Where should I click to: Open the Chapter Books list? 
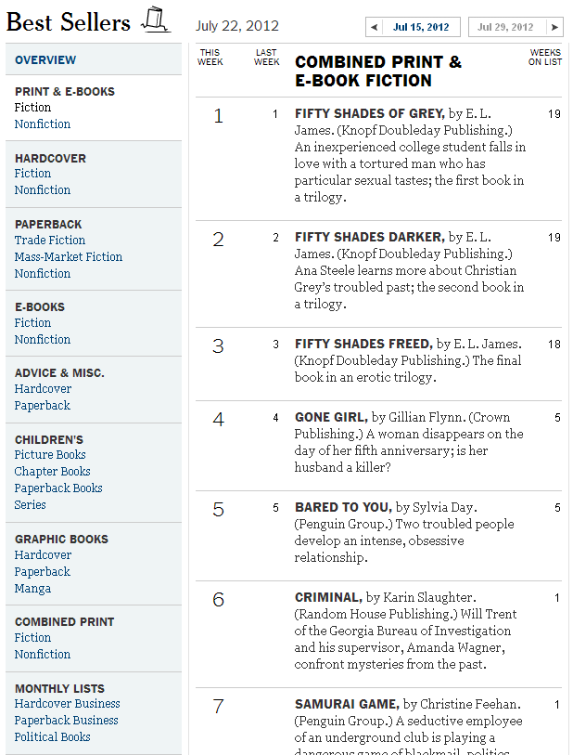[52, 472]
